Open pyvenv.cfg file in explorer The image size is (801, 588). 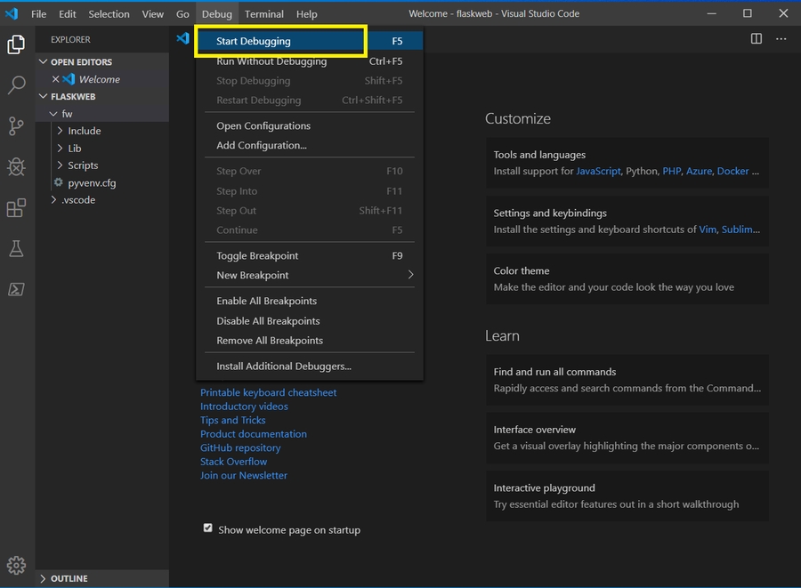[x=92, y=183]
